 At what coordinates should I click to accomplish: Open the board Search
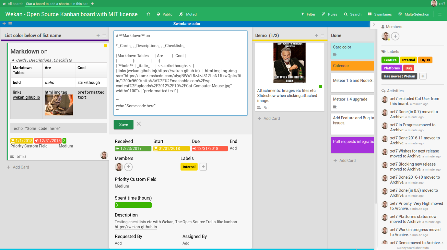(352, 14)
